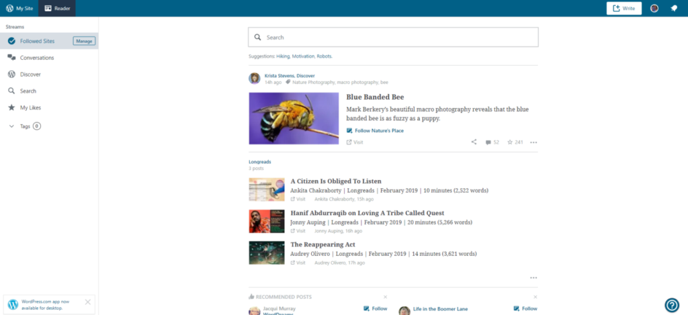Click the Nature Photography tag
The image size is (688, 315).
pyautogui.click(x=314, y=83)
